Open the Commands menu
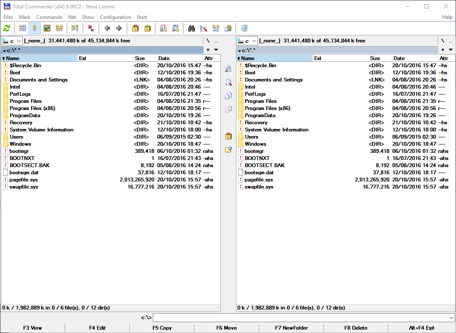Screen dimensions: 456x333 pyautogui.click(x=49, y=17)
